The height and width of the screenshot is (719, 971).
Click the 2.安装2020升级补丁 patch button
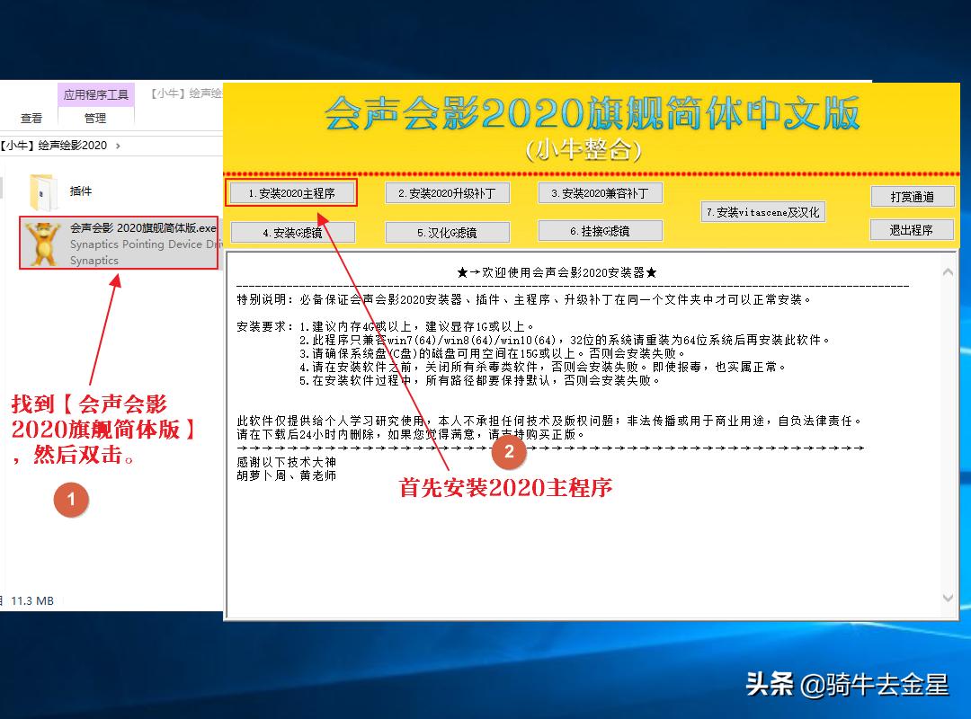447,191
